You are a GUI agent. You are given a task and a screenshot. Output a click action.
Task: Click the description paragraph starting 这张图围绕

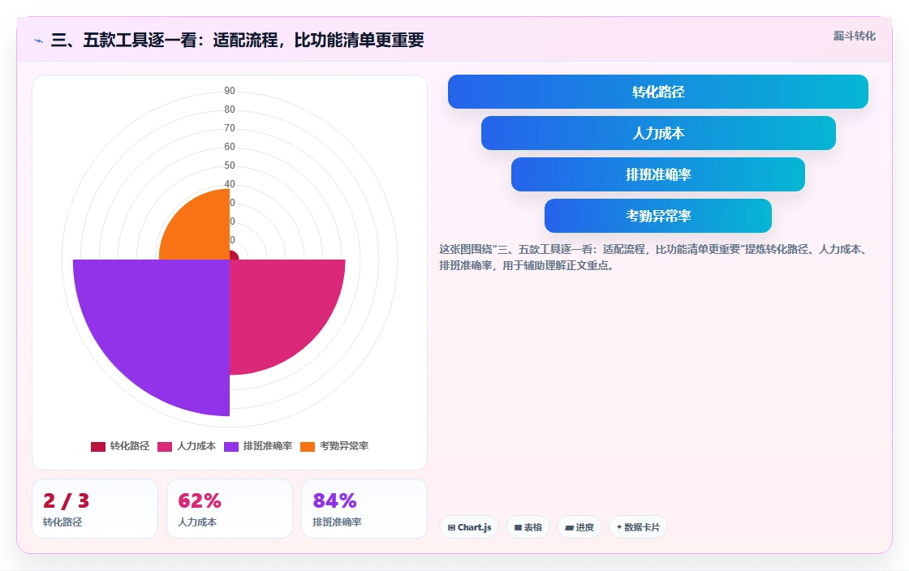[654, 258]
